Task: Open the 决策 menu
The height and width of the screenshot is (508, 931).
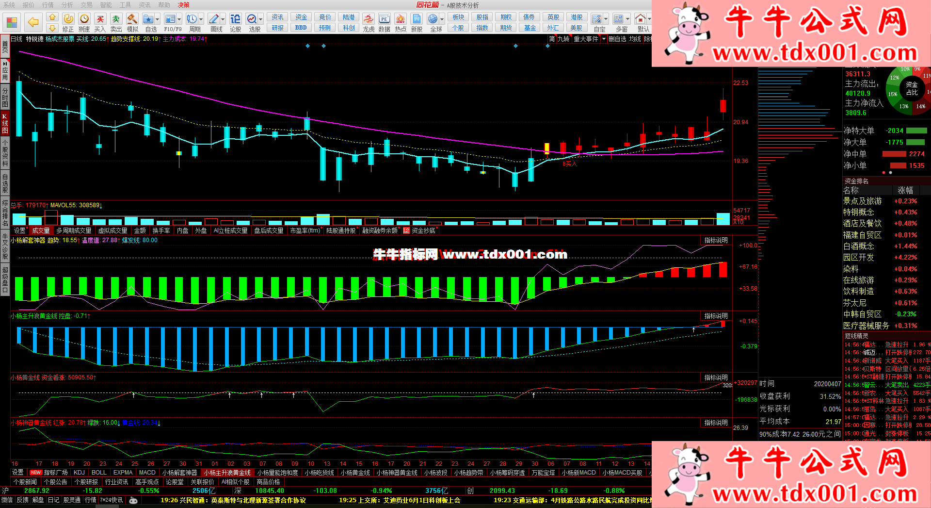Action: [x=184, y=5]
